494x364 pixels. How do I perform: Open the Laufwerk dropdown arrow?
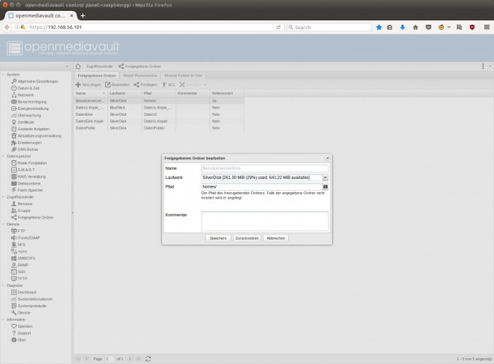pos(325,178)
